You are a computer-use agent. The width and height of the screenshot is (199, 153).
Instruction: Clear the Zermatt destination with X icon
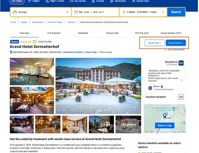pos(67,12)
